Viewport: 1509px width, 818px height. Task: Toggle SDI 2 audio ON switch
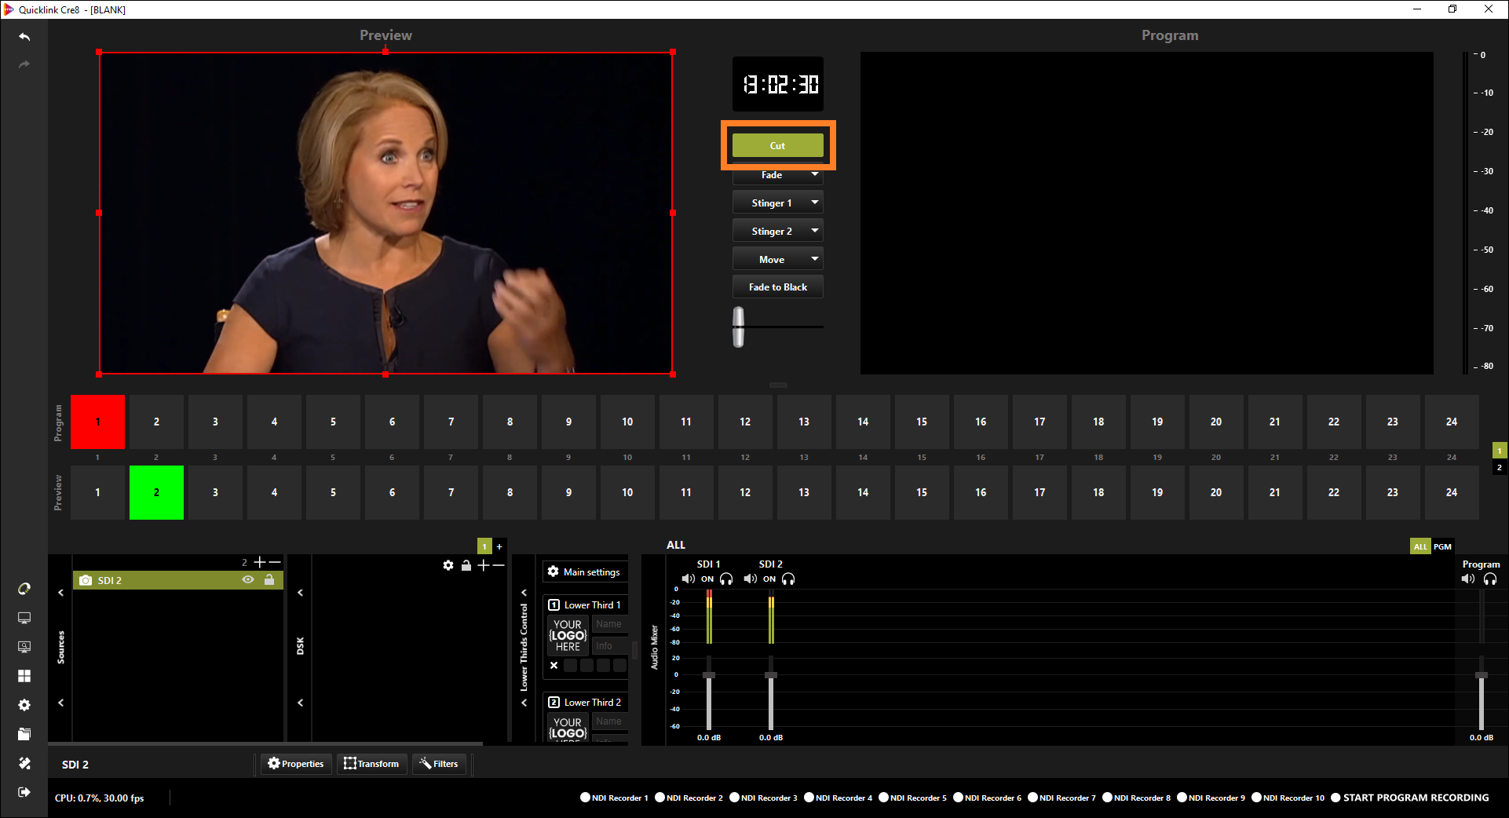pyautogui.click(x=769, y=579)
